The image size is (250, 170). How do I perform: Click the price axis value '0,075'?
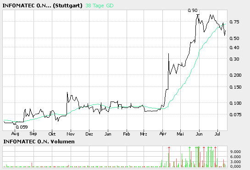235,114
